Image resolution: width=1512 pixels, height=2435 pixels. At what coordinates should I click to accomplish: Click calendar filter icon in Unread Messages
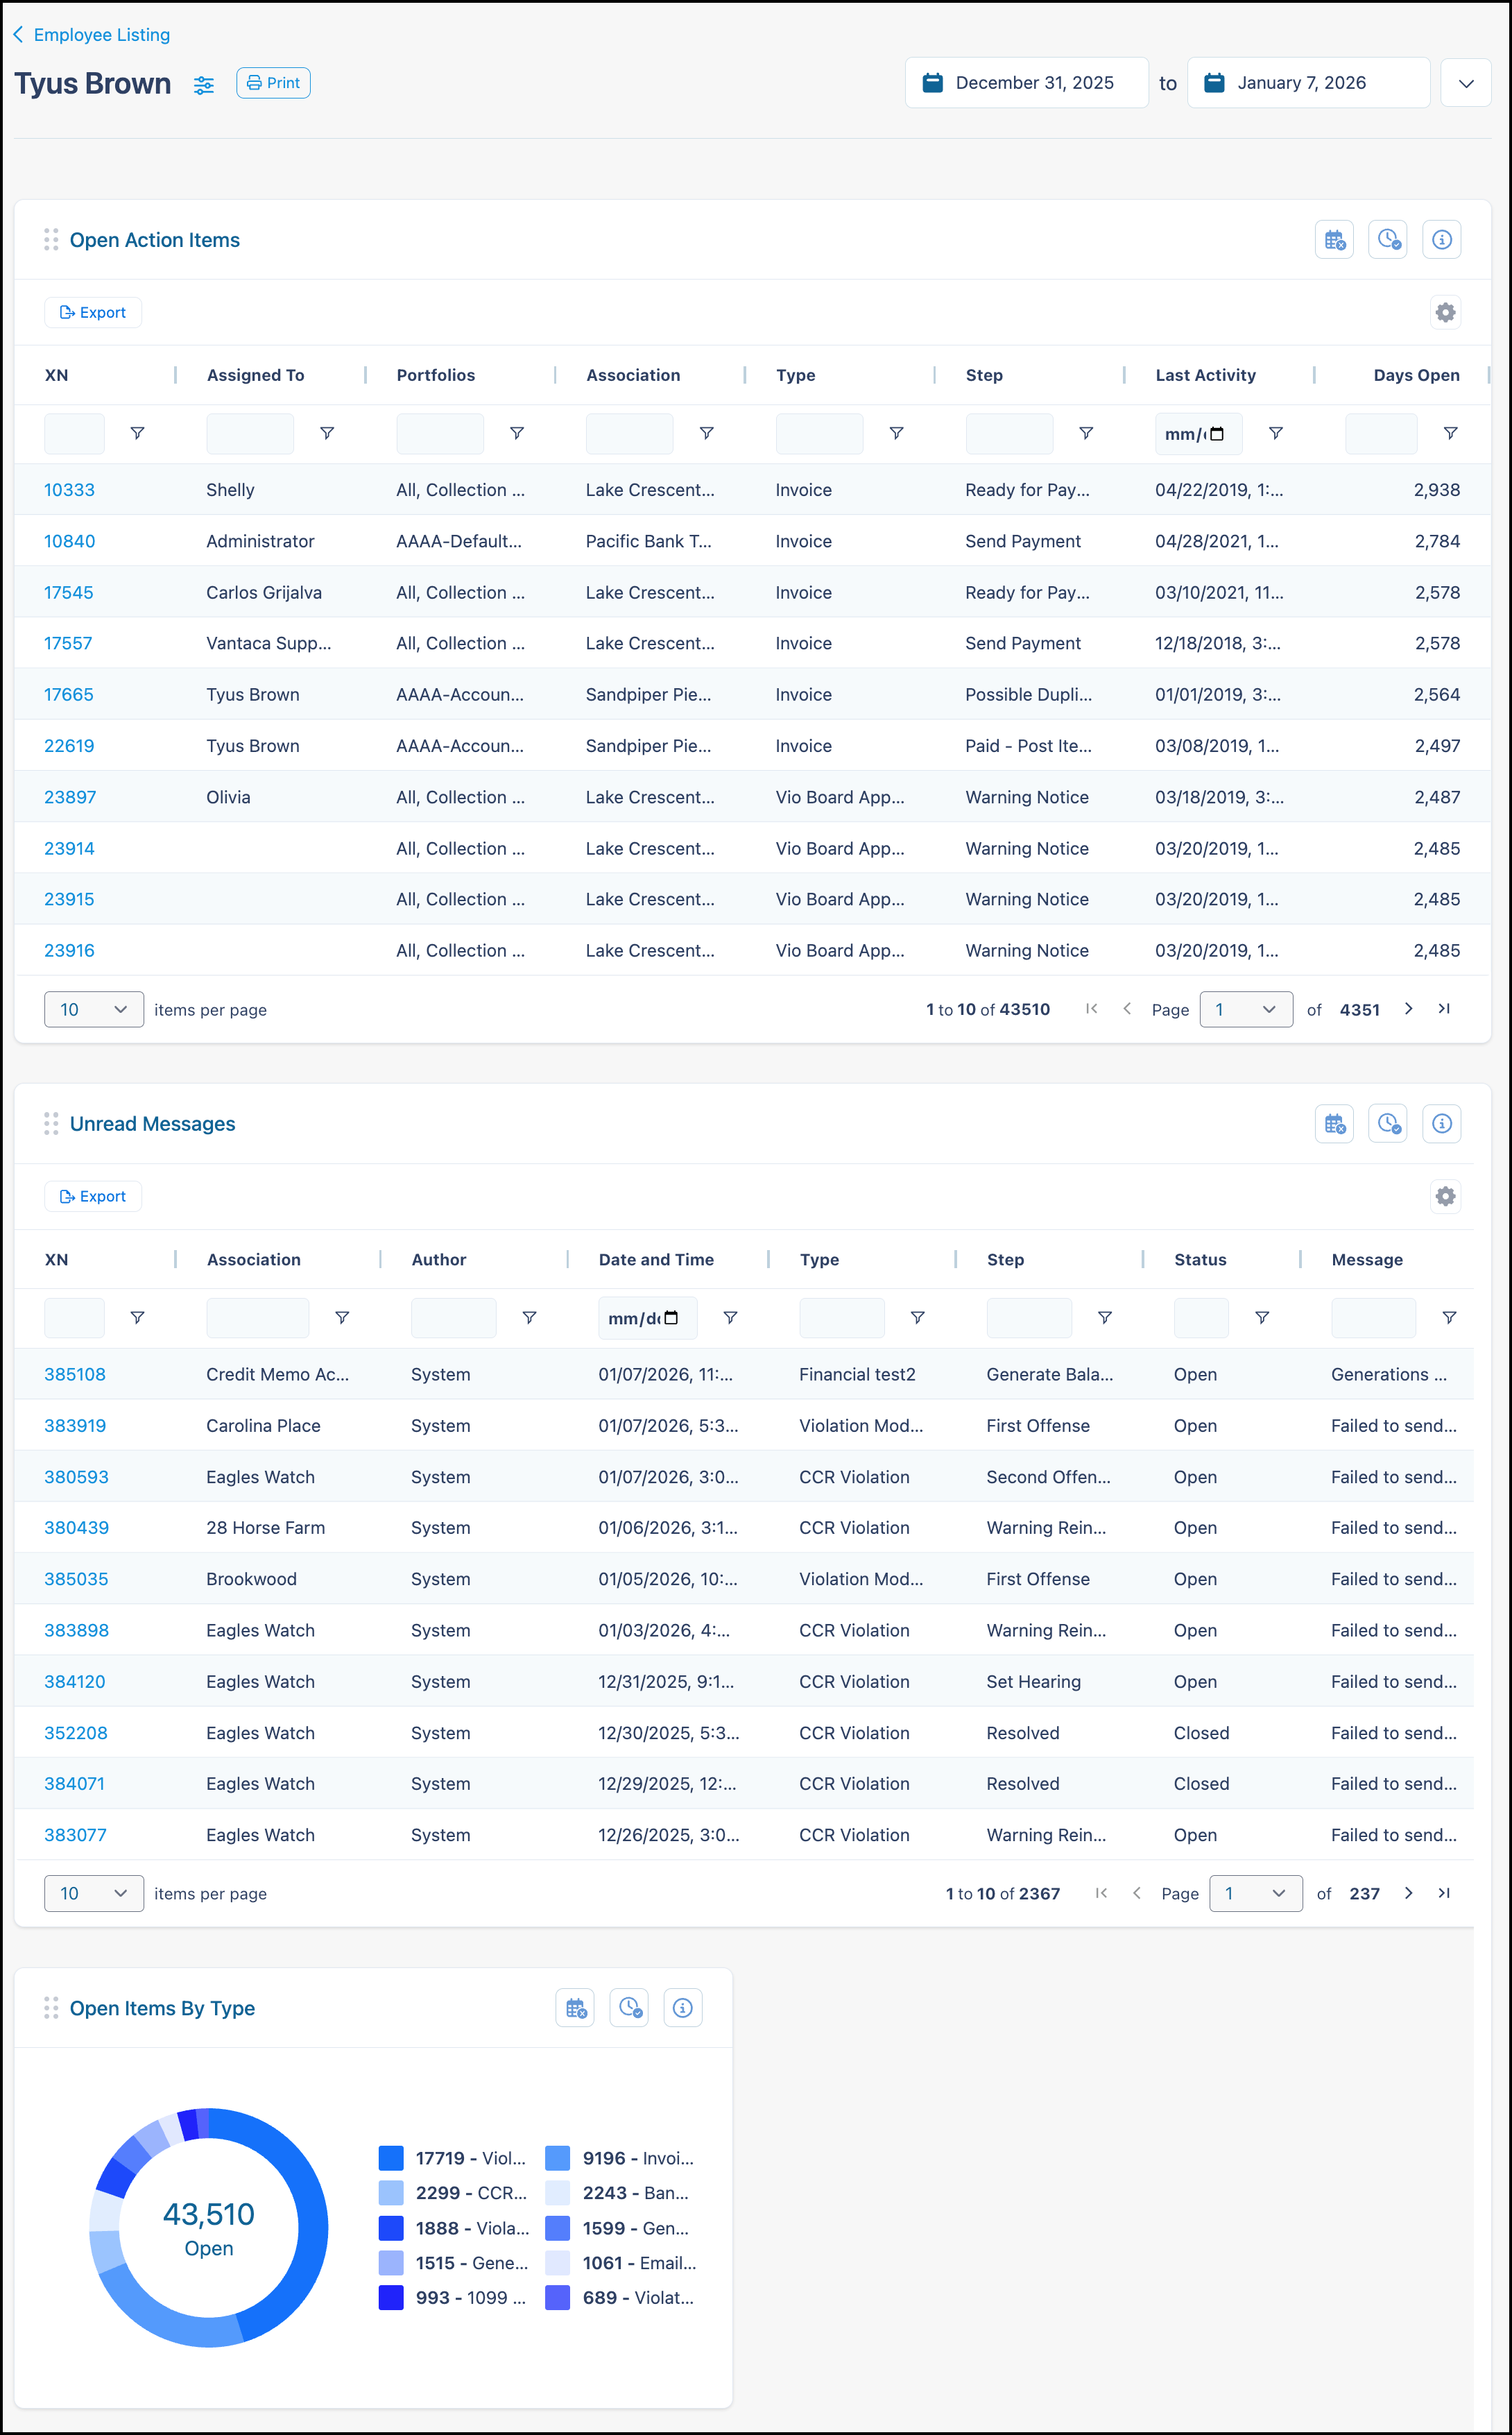coord(1334,1124)
